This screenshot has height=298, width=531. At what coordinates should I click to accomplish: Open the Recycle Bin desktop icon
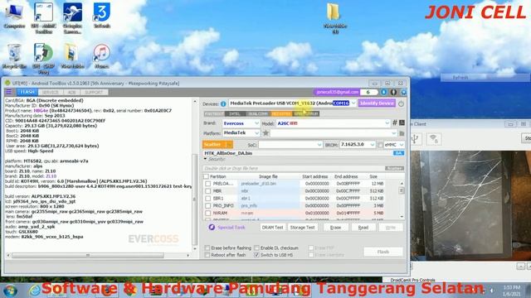14,56
